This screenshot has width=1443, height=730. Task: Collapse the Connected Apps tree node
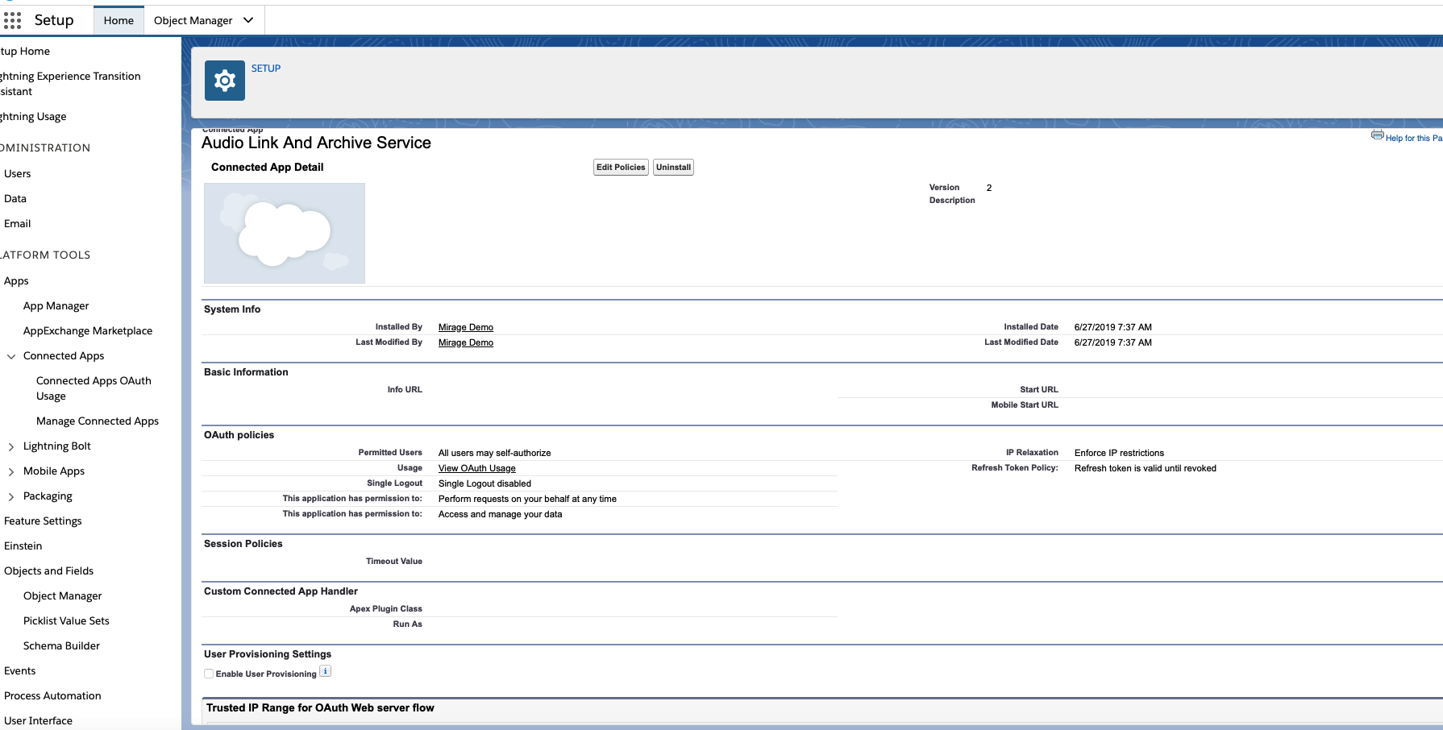(x=11, y=356)
